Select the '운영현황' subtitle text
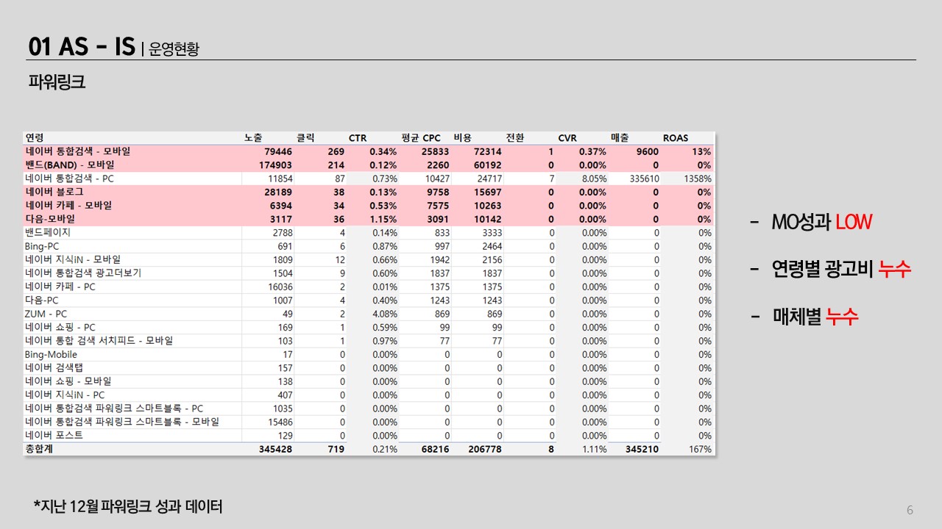 (174, 49)
